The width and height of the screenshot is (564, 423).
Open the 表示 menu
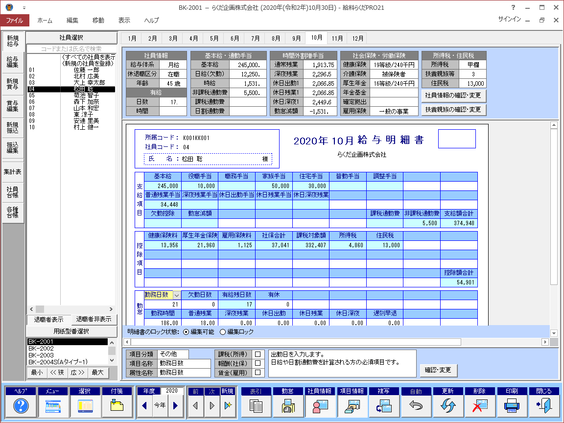pyautogui.click(x=124, y=21)
